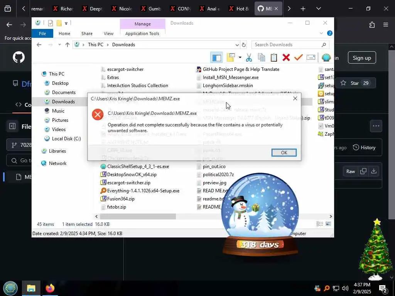
Task: Click the Paste clipboard icon in Explorer toolbar
Action: (x=273, y=58)
